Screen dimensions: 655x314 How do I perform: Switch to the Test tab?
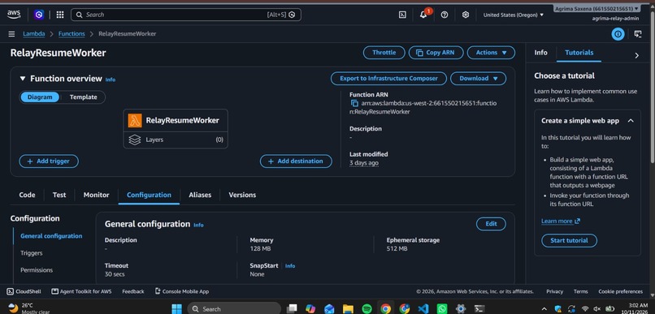[59, 195]
